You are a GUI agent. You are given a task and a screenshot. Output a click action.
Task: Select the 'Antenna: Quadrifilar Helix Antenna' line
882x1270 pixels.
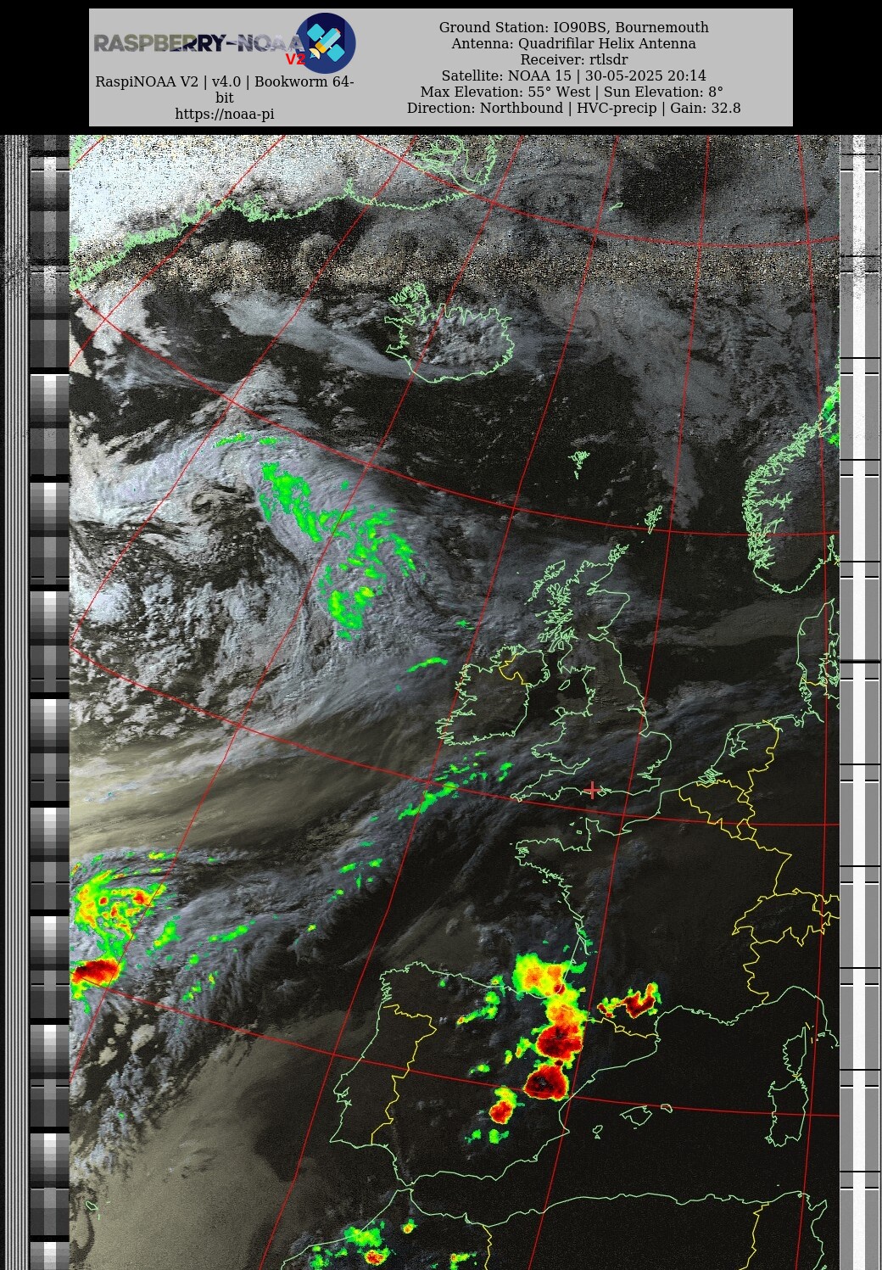574,43
